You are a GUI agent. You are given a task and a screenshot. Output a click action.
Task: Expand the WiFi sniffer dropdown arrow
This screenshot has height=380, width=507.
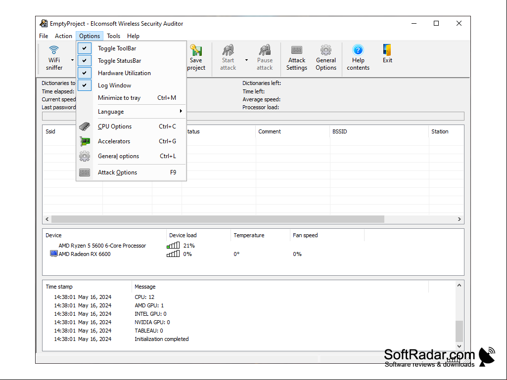tap(72, 60)
